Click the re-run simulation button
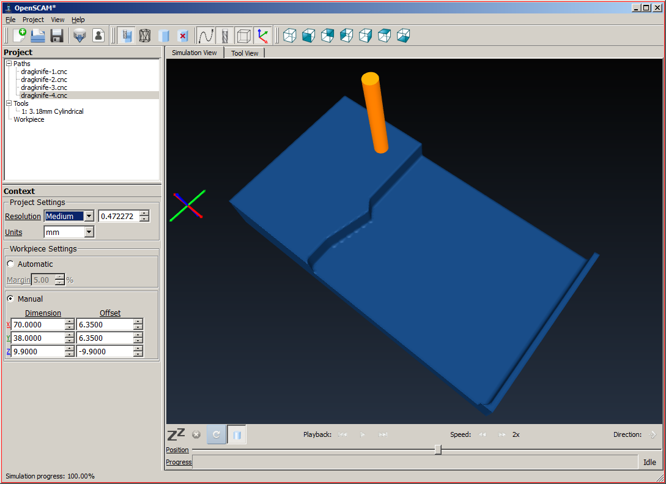This screenshot has width=666, height=484. pos(216,434)
